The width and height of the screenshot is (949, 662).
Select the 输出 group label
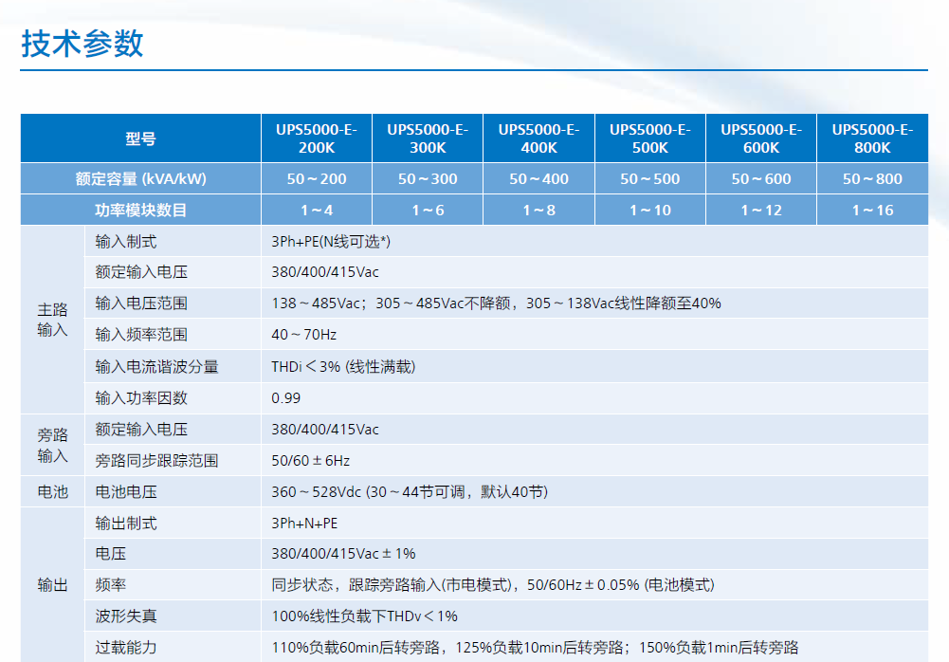[x=53, y=585]
